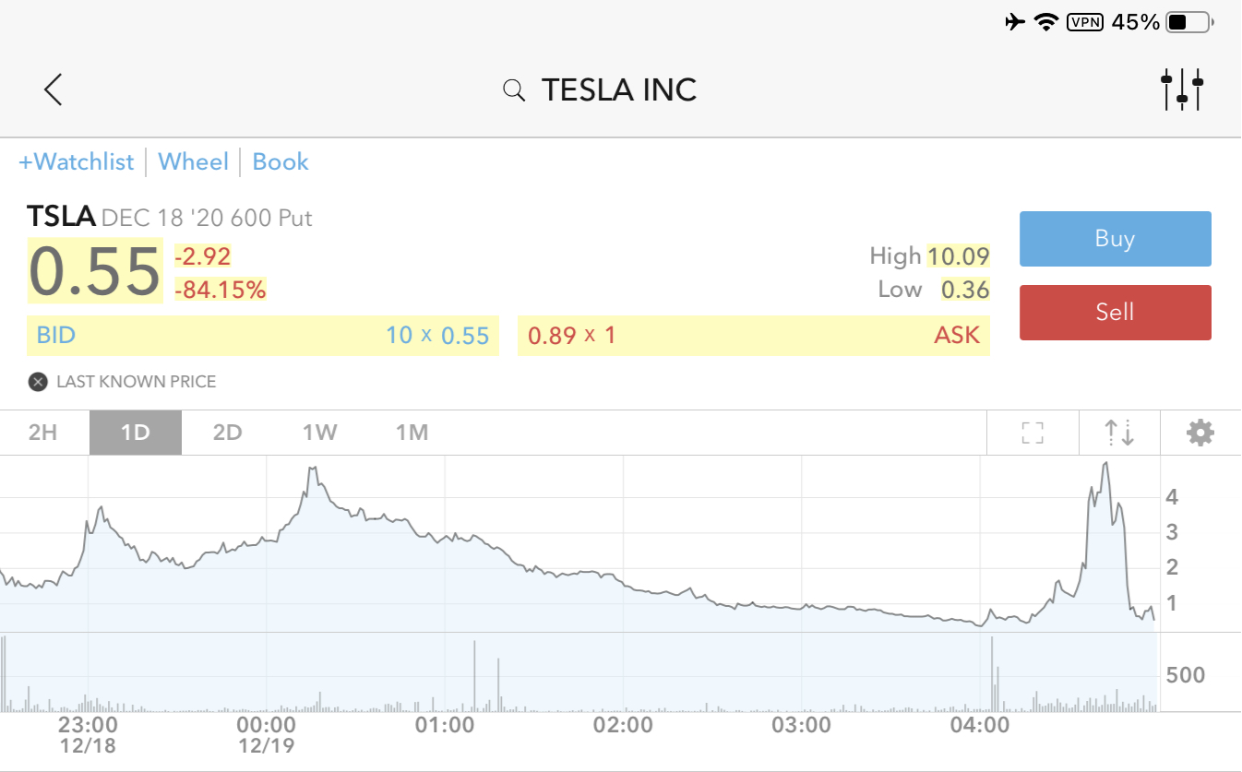The width and height of the screenshot is (1242, 772).
Task: Tap the battery status icon
Action: click(x=1188, y=22)
